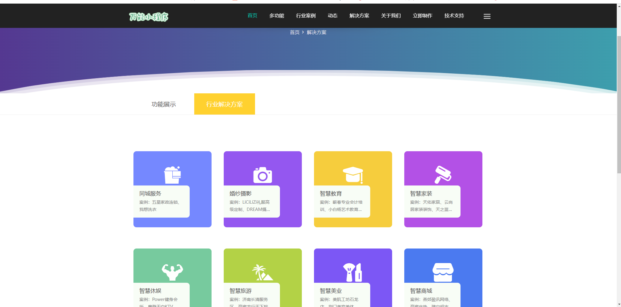Viewport: 621px width, 307px height.
Task: Click the page vertical scrollbar thumb
Action: click(x=619, y=105)
